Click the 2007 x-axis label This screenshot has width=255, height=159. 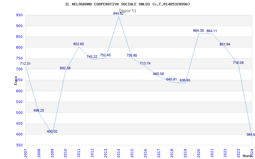coord(25,153)
